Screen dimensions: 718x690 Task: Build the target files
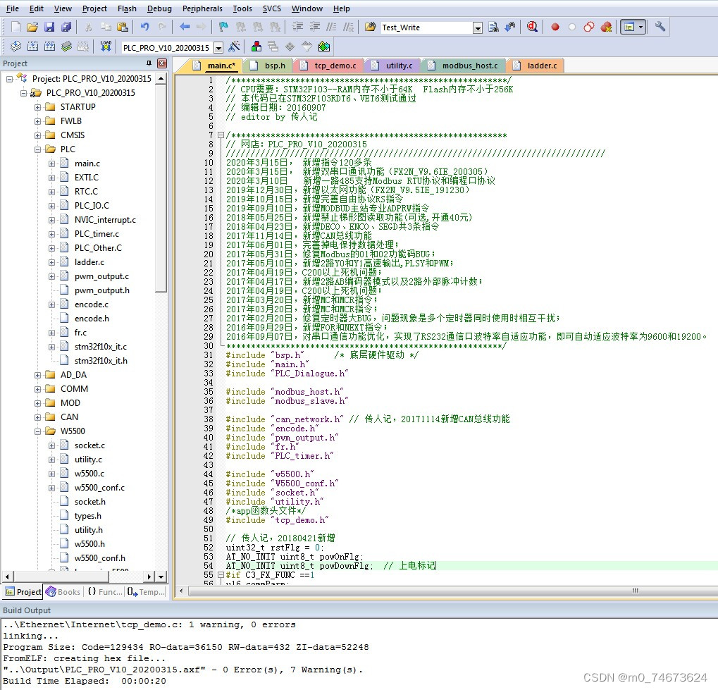pos(32,47)
